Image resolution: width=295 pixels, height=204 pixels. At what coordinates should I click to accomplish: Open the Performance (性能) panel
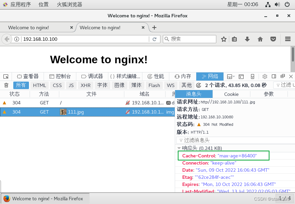[x=156, y=76]
